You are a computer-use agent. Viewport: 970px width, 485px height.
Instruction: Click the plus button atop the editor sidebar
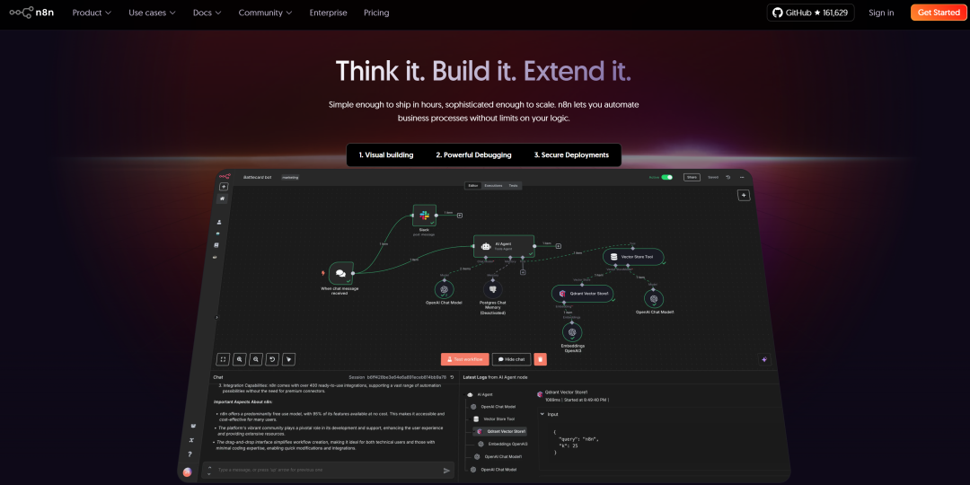click(224, 187)
